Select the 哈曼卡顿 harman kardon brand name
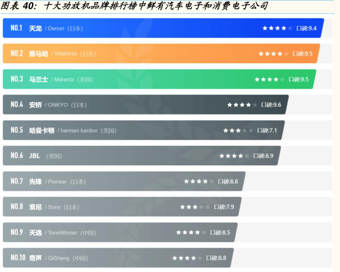The width and height of the screenshot is (340, 272). click(73, 130)
